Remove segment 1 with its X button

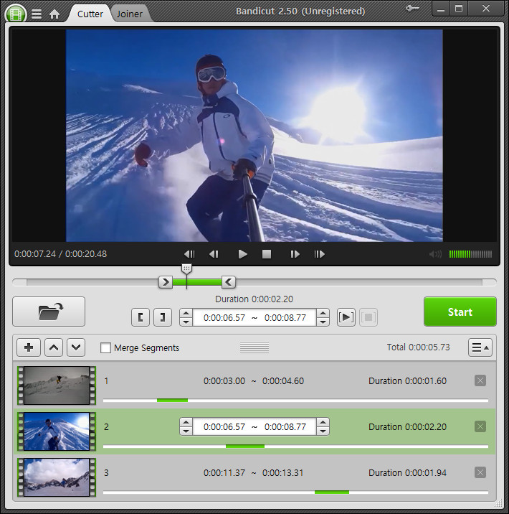480,380
